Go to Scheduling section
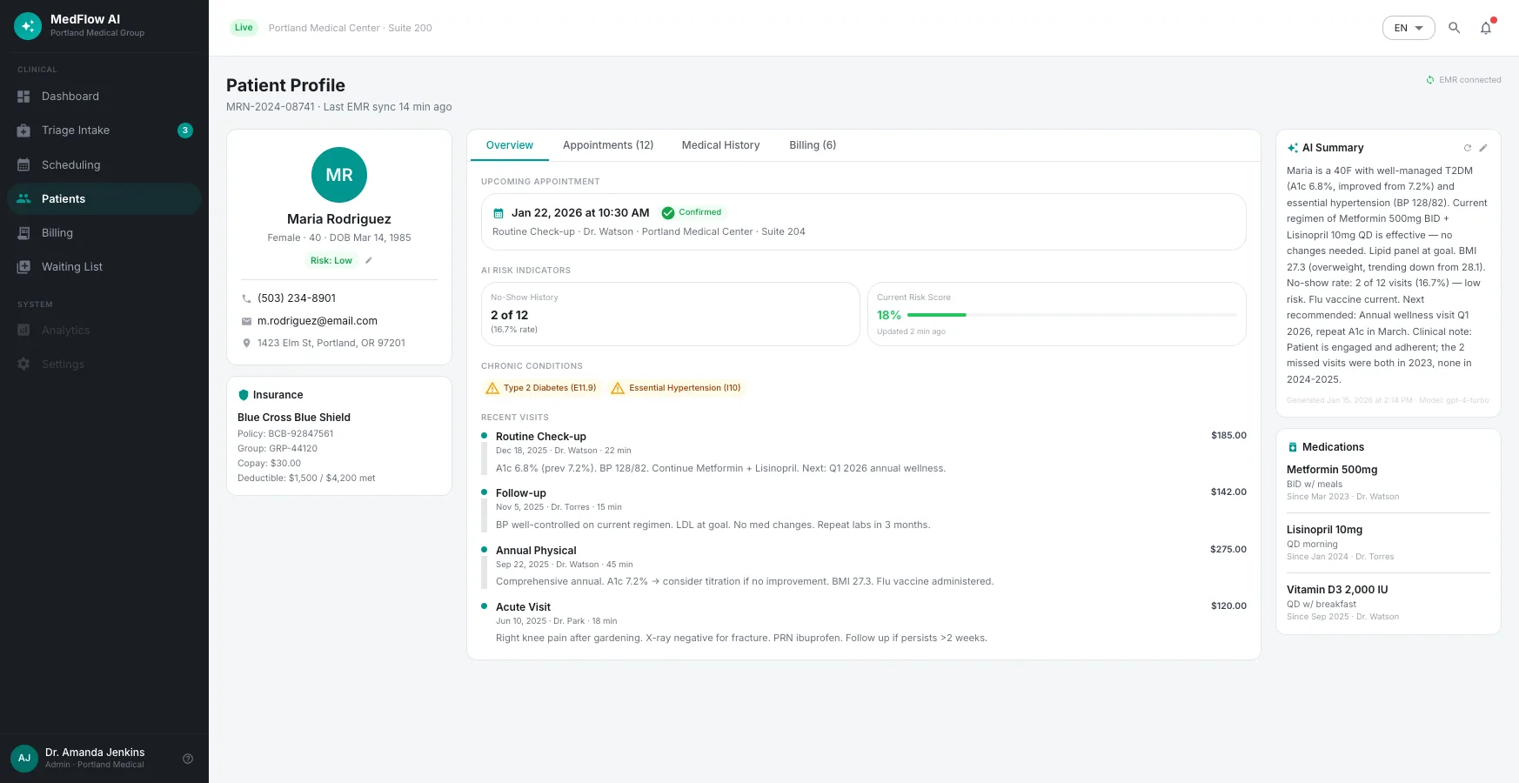 pyautogui.click(x=104, y=164)
